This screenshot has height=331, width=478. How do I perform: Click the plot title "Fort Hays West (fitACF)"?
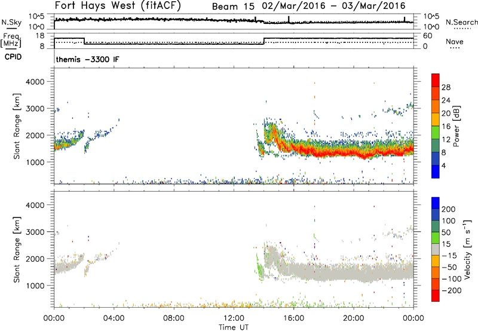point(118,5)
